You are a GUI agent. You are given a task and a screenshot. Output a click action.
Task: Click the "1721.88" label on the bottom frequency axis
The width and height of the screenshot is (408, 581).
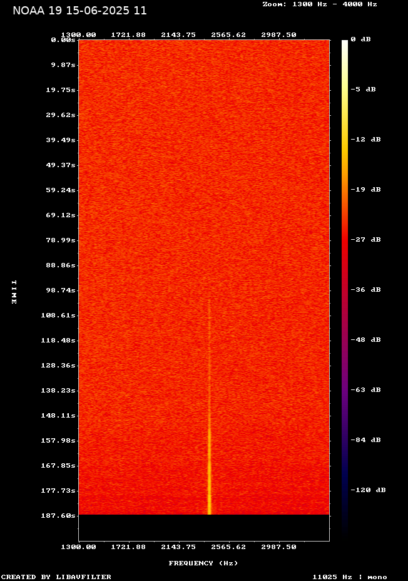click(x=128, y=547)
